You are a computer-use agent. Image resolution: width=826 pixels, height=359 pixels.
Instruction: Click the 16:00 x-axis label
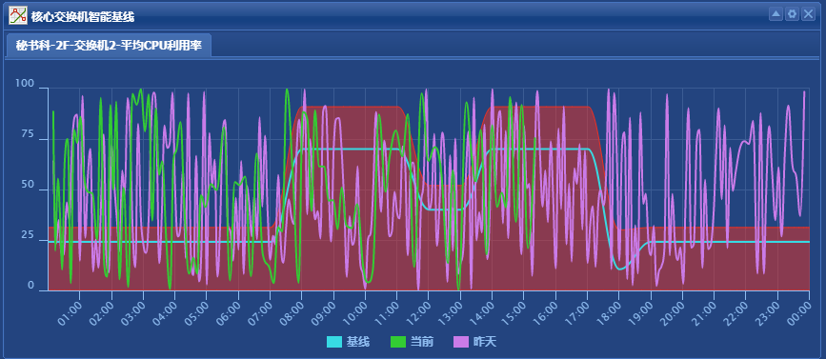pos(545,312)
